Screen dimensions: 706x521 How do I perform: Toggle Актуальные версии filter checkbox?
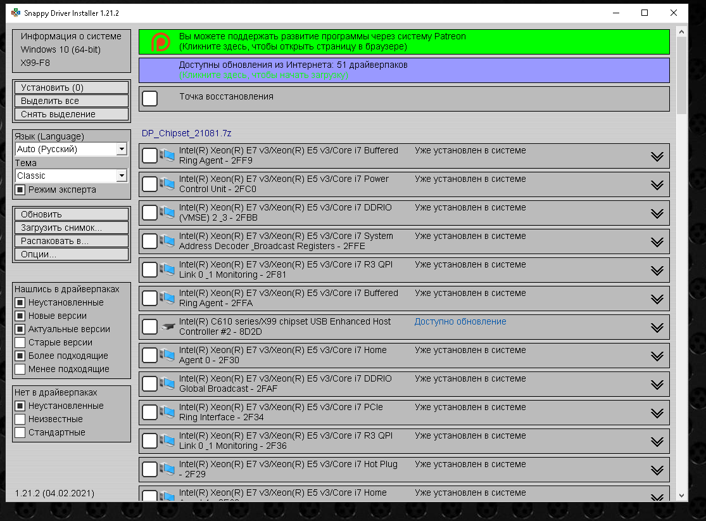point(20,329)
